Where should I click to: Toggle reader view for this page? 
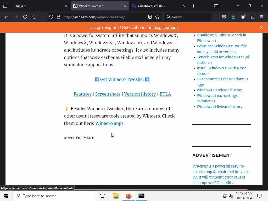150,17
